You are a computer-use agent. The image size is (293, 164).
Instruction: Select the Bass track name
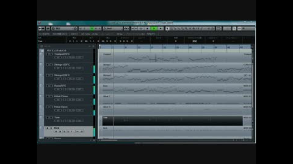pyautogui.click(x=60, y=86)
